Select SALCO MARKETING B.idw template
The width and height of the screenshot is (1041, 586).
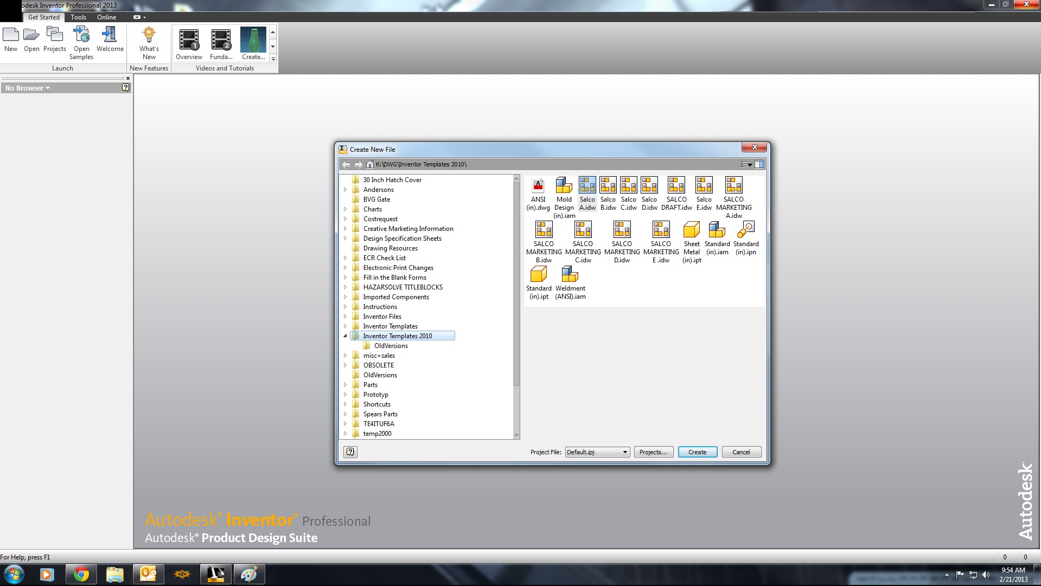coord(544,242)
